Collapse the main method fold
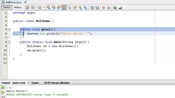The height and width of the screenshot is (98, 175). (x=10, y=42)
